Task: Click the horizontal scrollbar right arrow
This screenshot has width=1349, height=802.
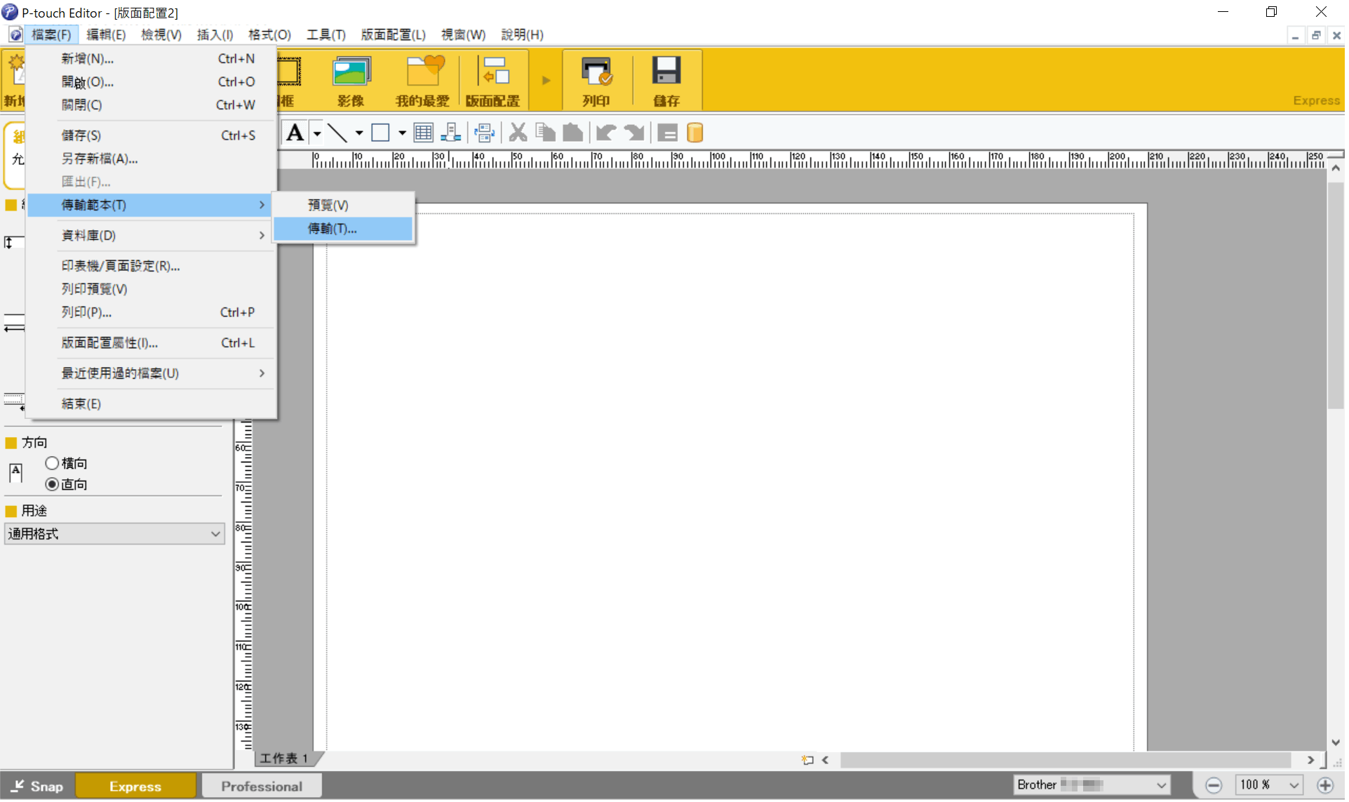Action: click(1312, 761)
